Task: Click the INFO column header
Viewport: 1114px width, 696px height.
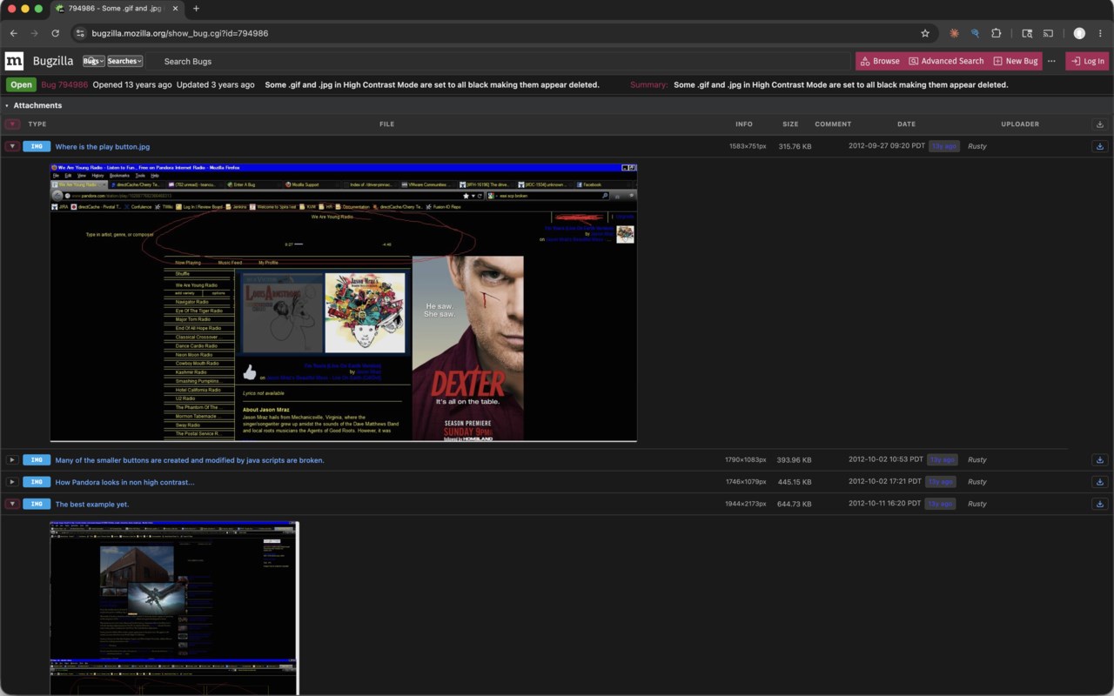Action: [x=744, y=124]
